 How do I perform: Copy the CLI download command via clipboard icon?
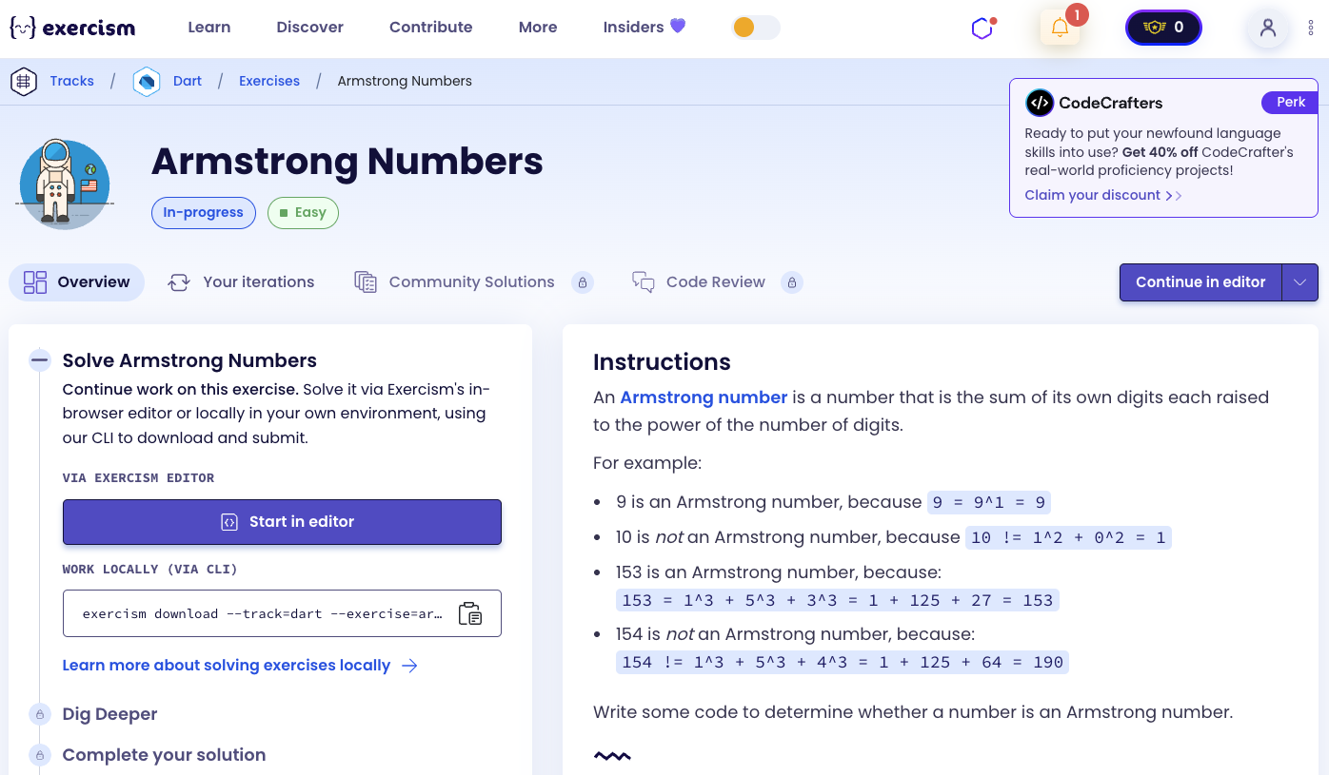[470, 614]
